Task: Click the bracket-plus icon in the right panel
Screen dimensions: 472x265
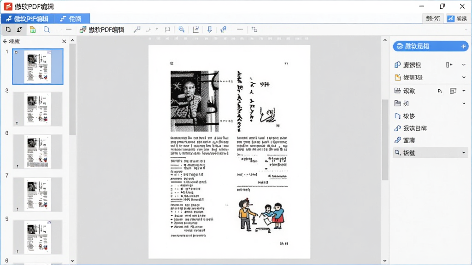Action: 449,65
